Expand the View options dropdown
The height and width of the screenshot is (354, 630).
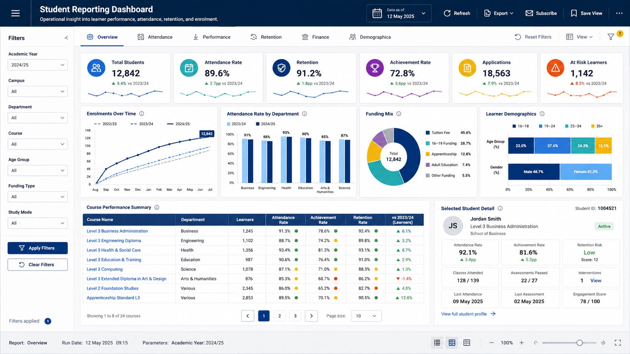[x=580, y=37]
